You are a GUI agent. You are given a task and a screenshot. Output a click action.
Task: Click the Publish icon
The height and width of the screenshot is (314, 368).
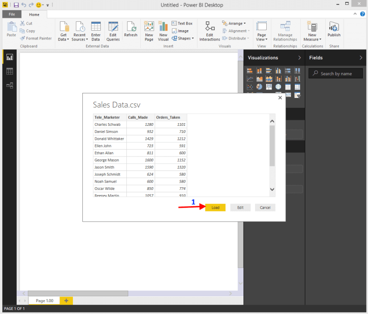pyautogui.click(x=334, y=27)
